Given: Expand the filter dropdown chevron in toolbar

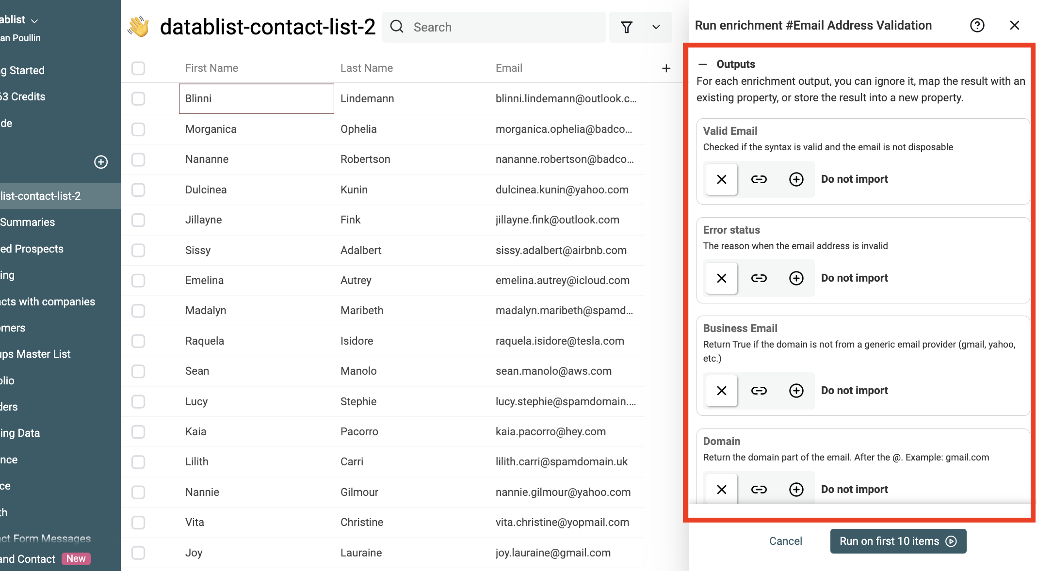Looking at the screenshot, I should (654, 26).
